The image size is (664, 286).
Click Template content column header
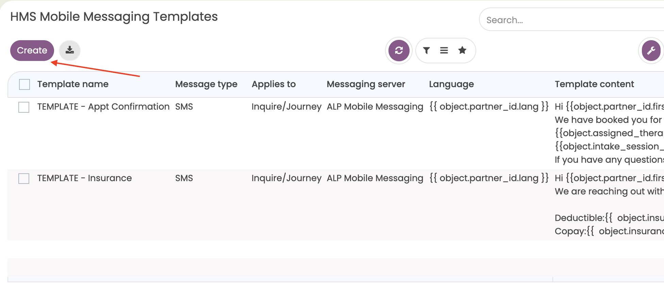594,84
